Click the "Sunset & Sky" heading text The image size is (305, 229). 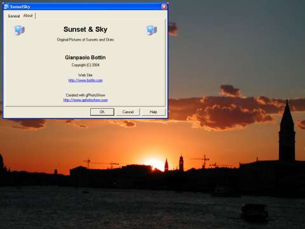pos(85,29)
